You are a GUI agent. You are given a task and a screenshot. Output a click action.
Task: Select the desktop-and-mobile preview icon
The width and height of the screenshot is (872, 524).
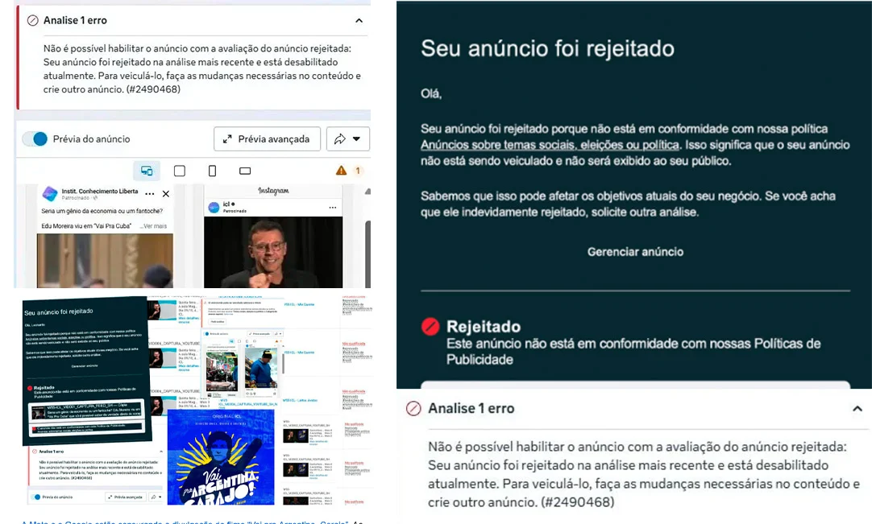(x=147, y=171)
